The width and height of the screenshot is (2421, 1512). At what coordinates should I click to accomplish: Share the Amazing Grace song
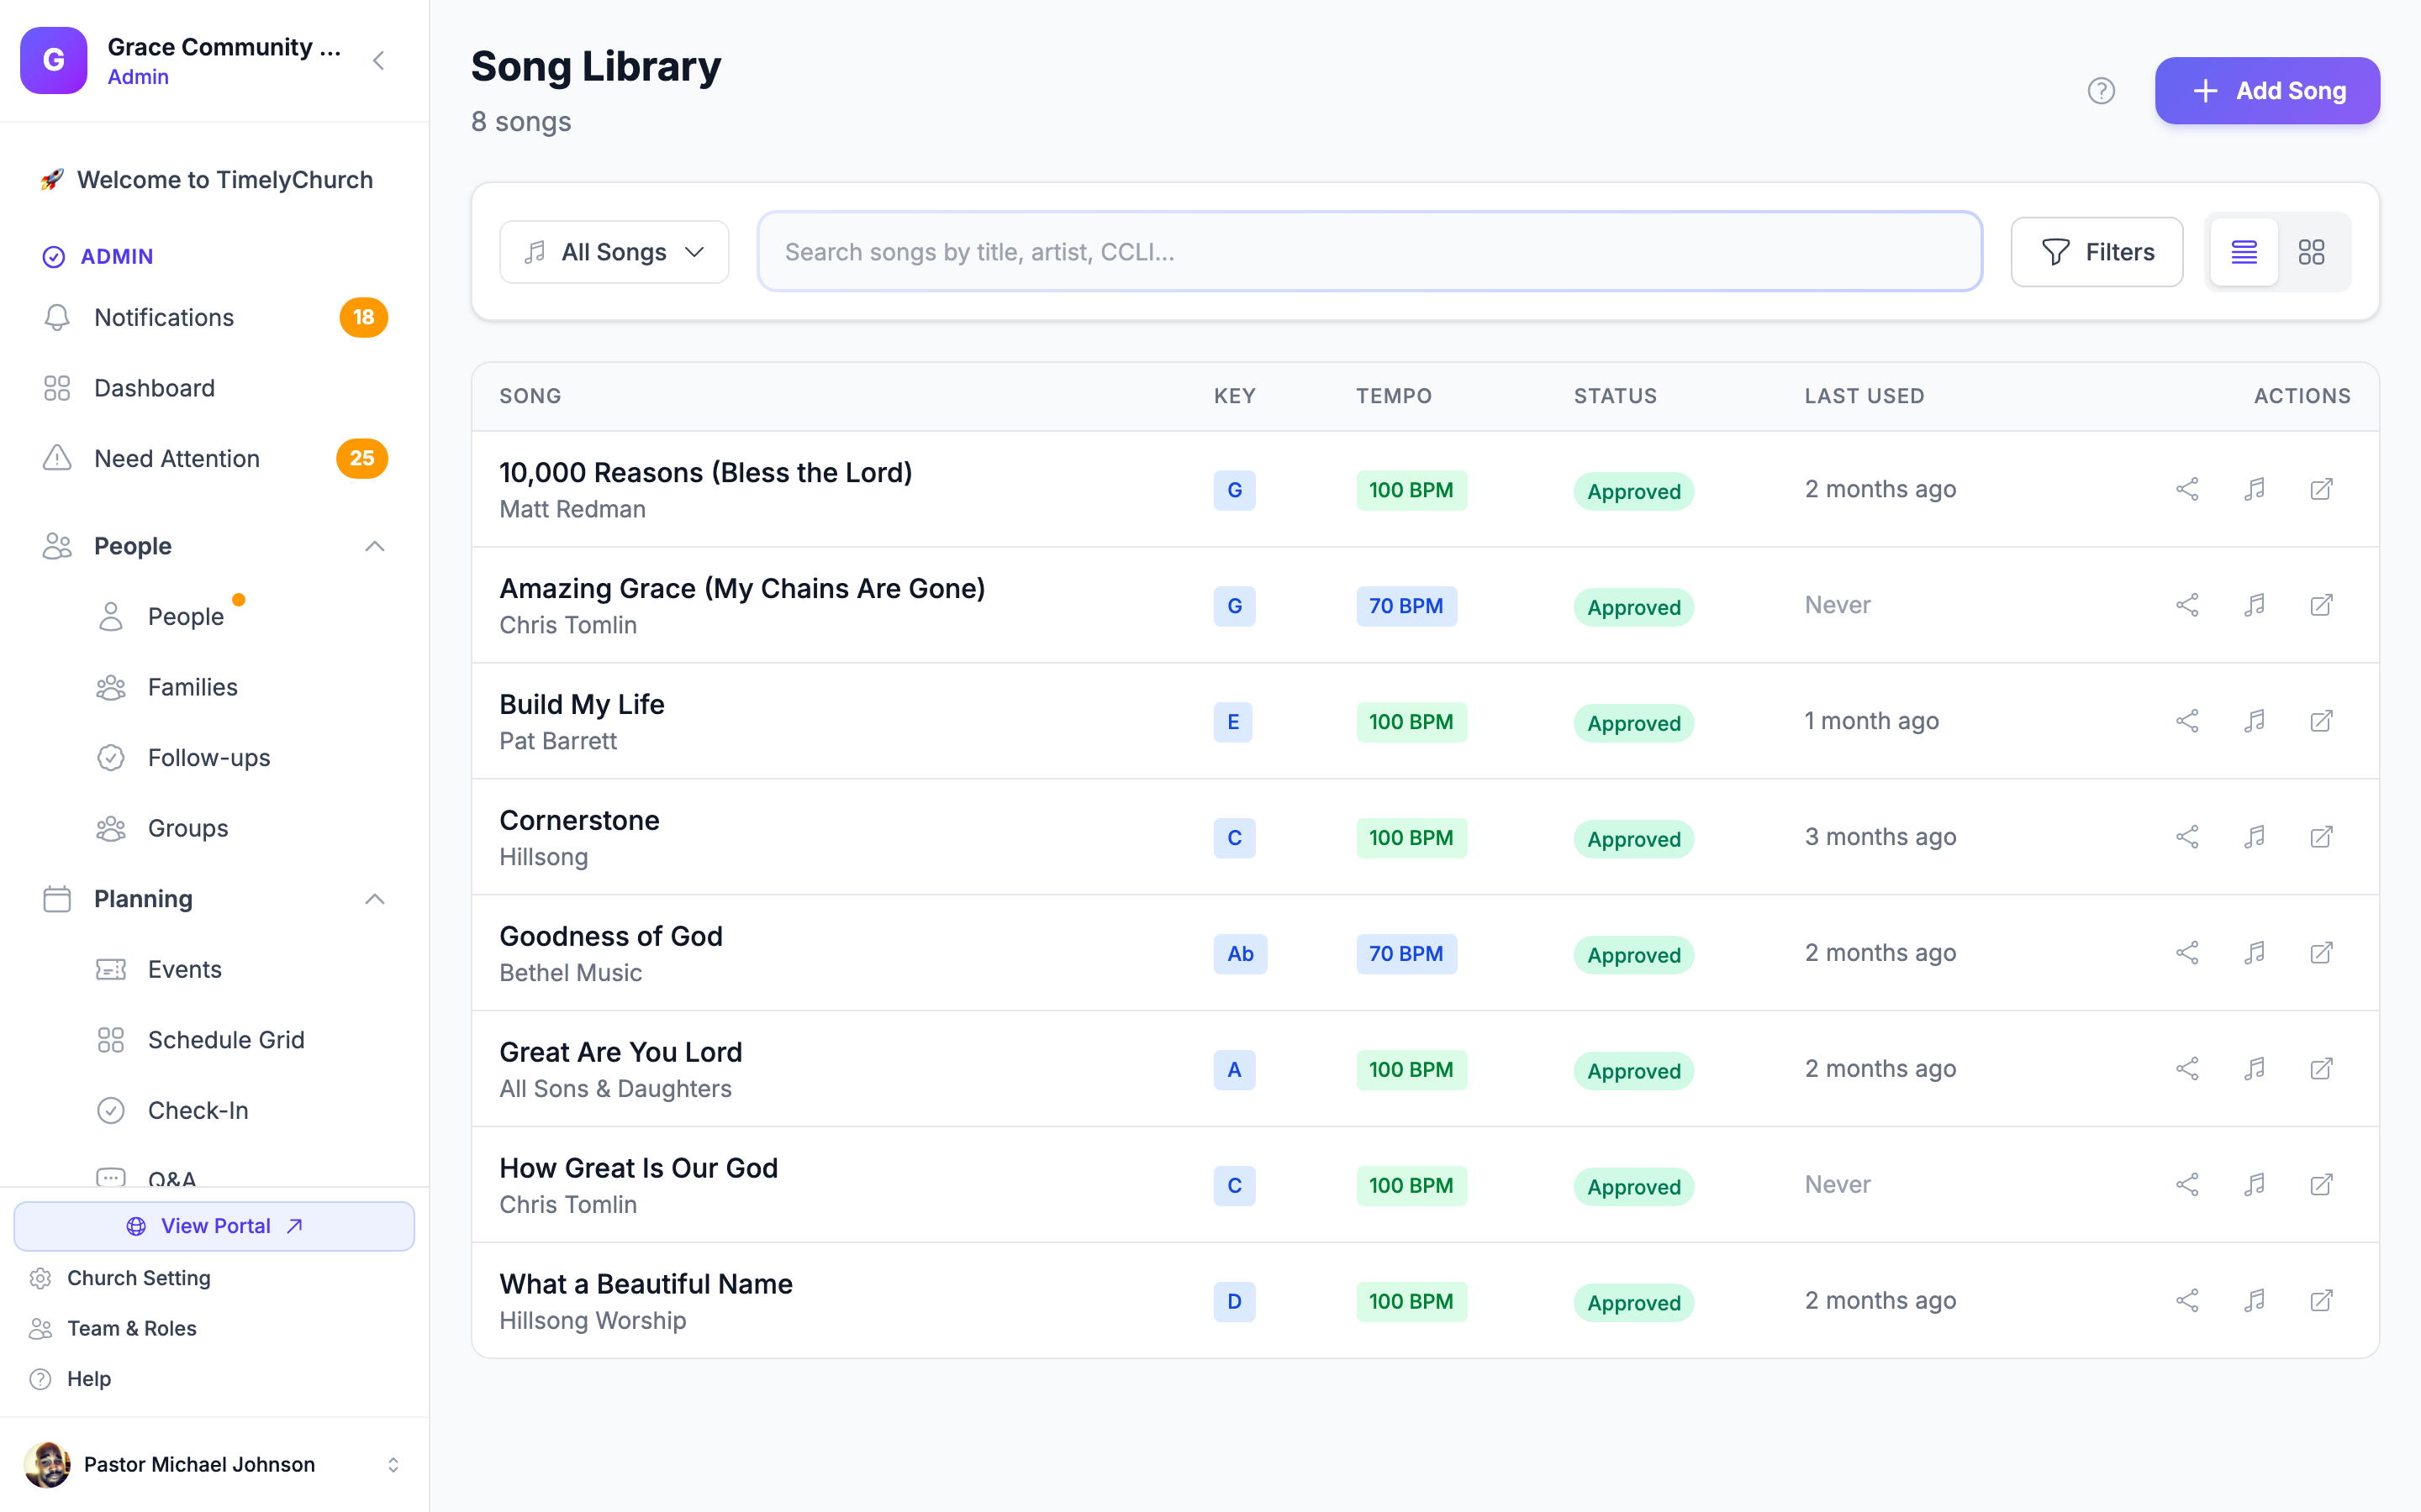pyautogui.click(x=2187, y=605)
